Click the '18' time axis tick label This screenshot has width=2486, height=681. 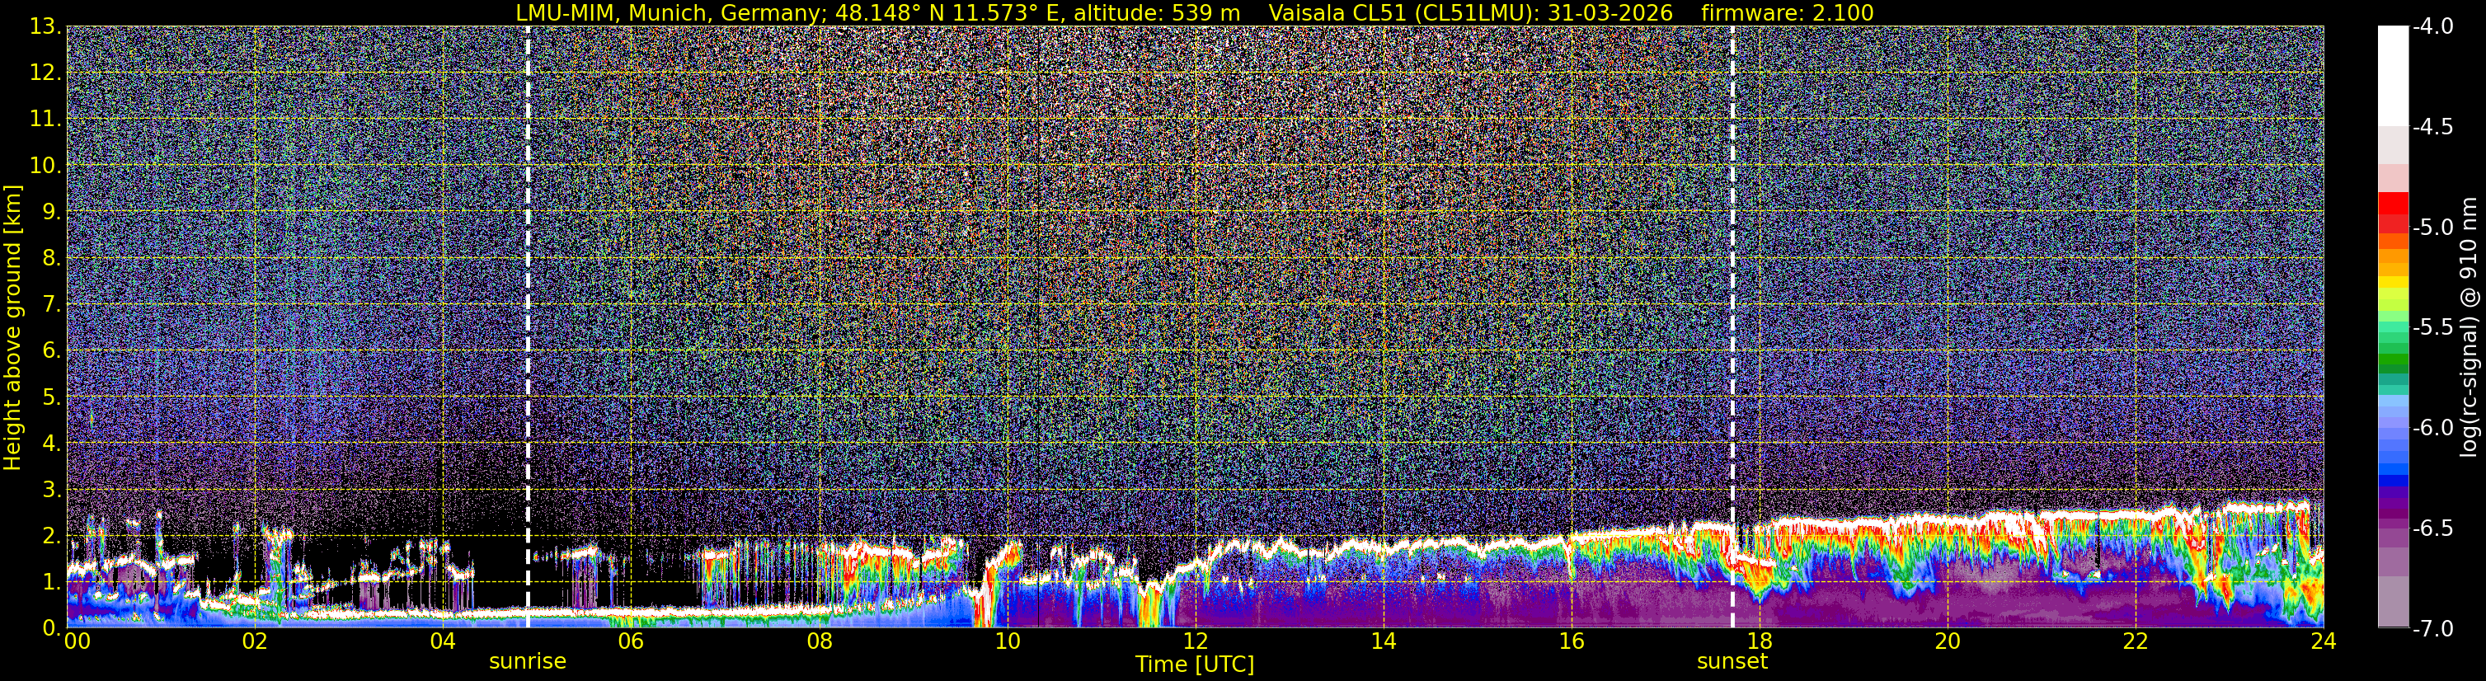(1760, 641)
